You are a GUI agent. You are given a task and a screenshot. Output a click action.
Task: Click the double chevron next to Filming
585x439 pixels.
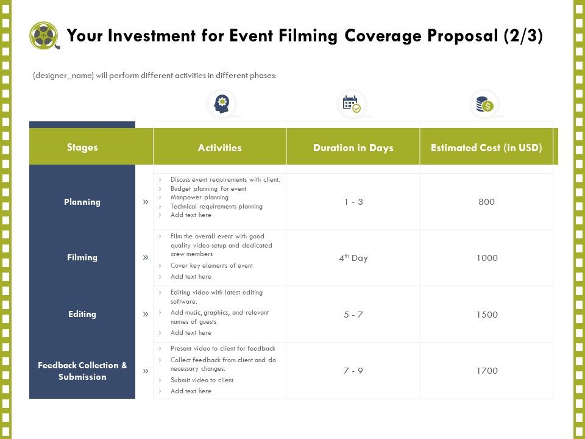[146, 257]
